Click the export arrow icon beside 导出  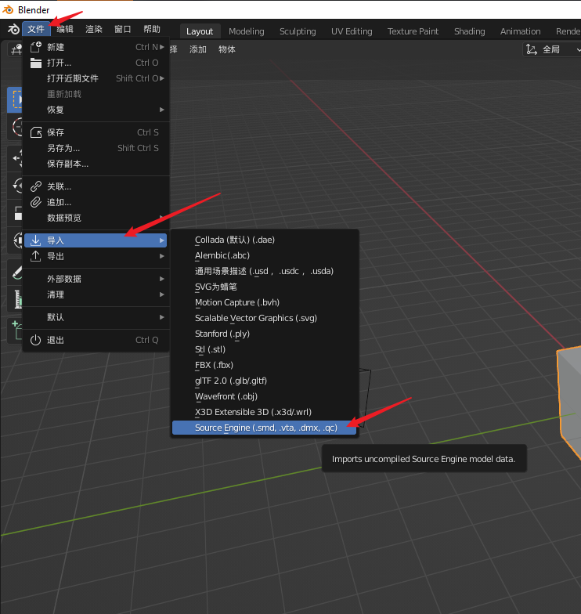(x=36, y=256)
